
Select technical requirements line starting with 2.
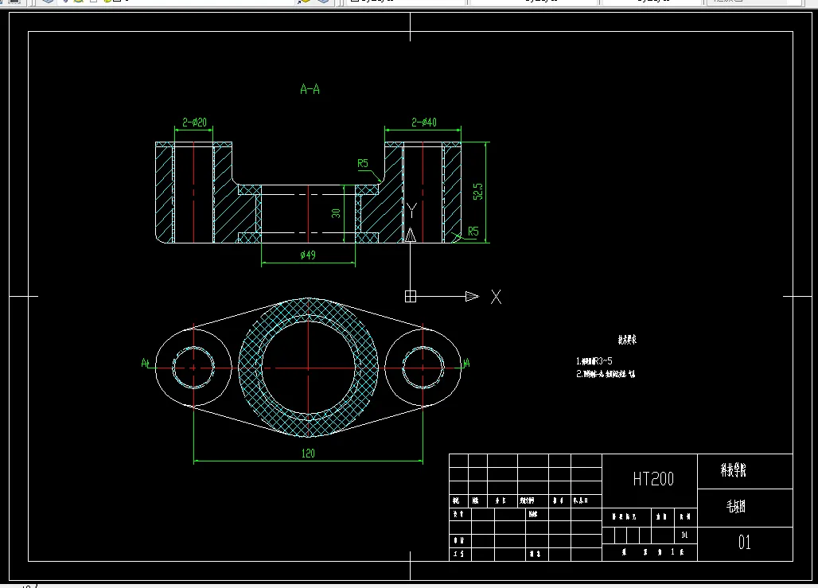606,373
